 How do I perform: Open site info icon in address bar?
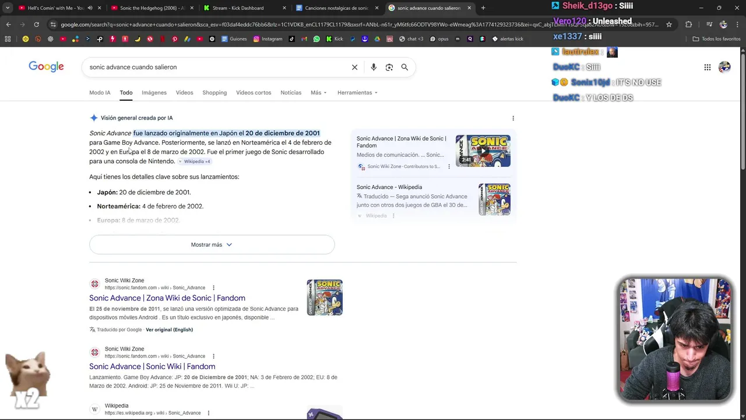[x=53, y=24]
